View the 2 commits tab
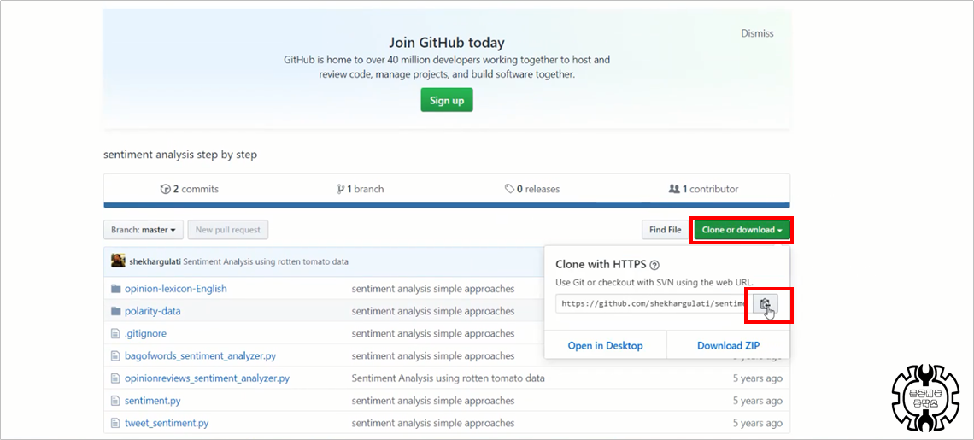Image resolution: width=974 pixels, height=440 pixels. point(190,189)
